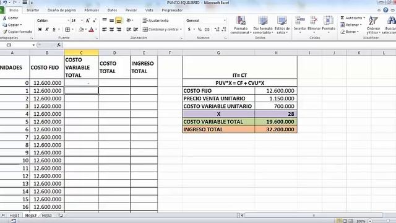The image size is (396, 223).
Task: Align text to top of cell
Action: (105, 20)
